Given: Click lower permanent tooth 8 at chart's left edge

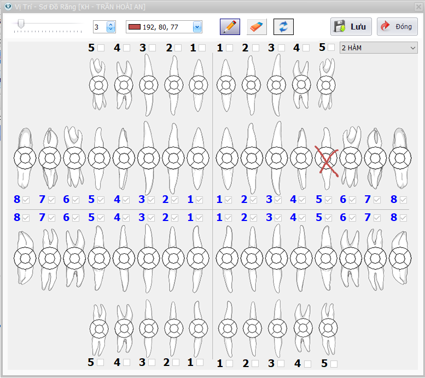Looking at the screenshot, I should click(25, 258).
